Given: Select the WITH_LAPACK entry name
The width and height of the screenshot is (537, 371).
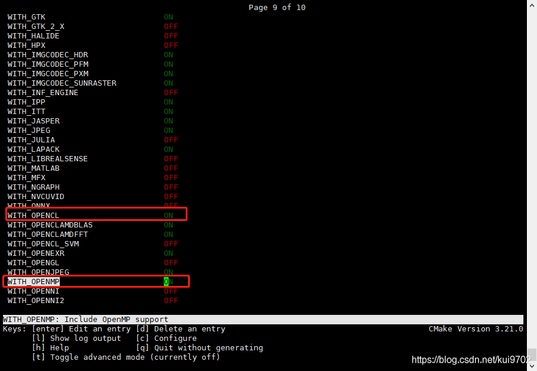Looking at the screenshot, I should tap(34, 149).
